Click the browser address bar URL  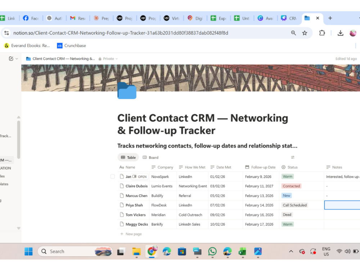pos(121,33)
